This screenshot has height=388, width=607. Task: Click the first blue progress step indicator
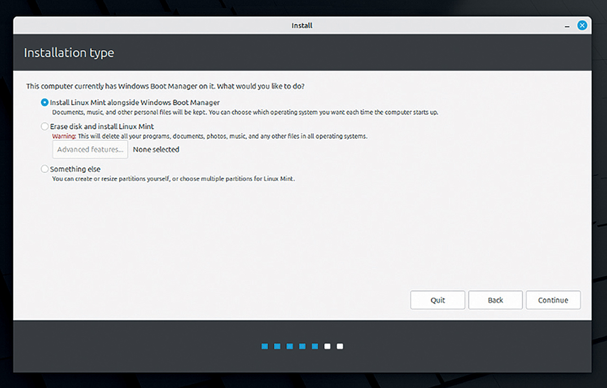265,346
